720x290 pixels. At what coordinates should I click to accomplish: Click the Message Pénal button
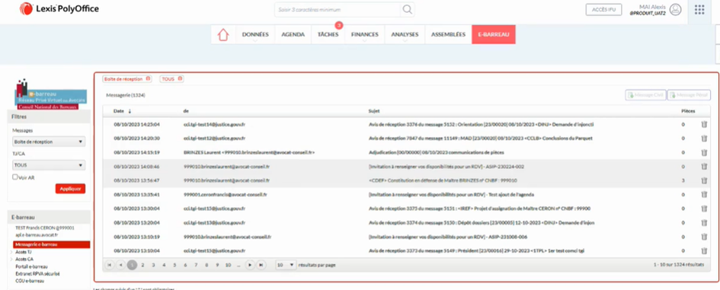(x=689, y=95)
